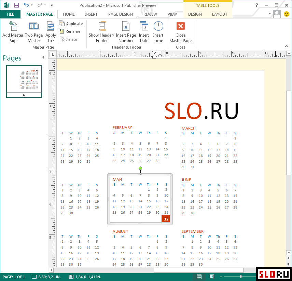Click the green rotation handle
Viewport: 292px width, 281px height.
140,168
